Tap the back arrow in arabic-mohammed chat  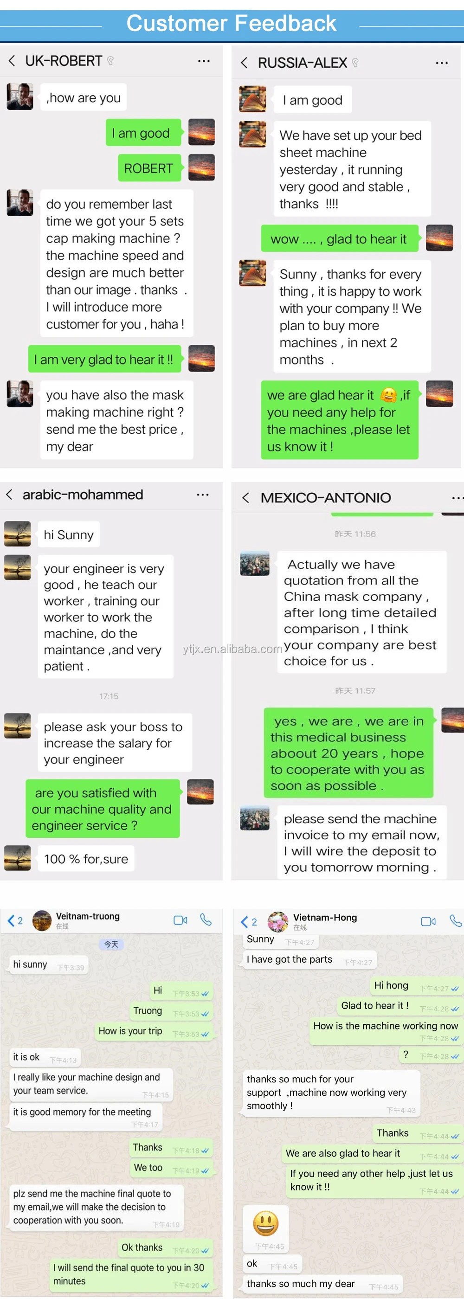pos(9,495)
